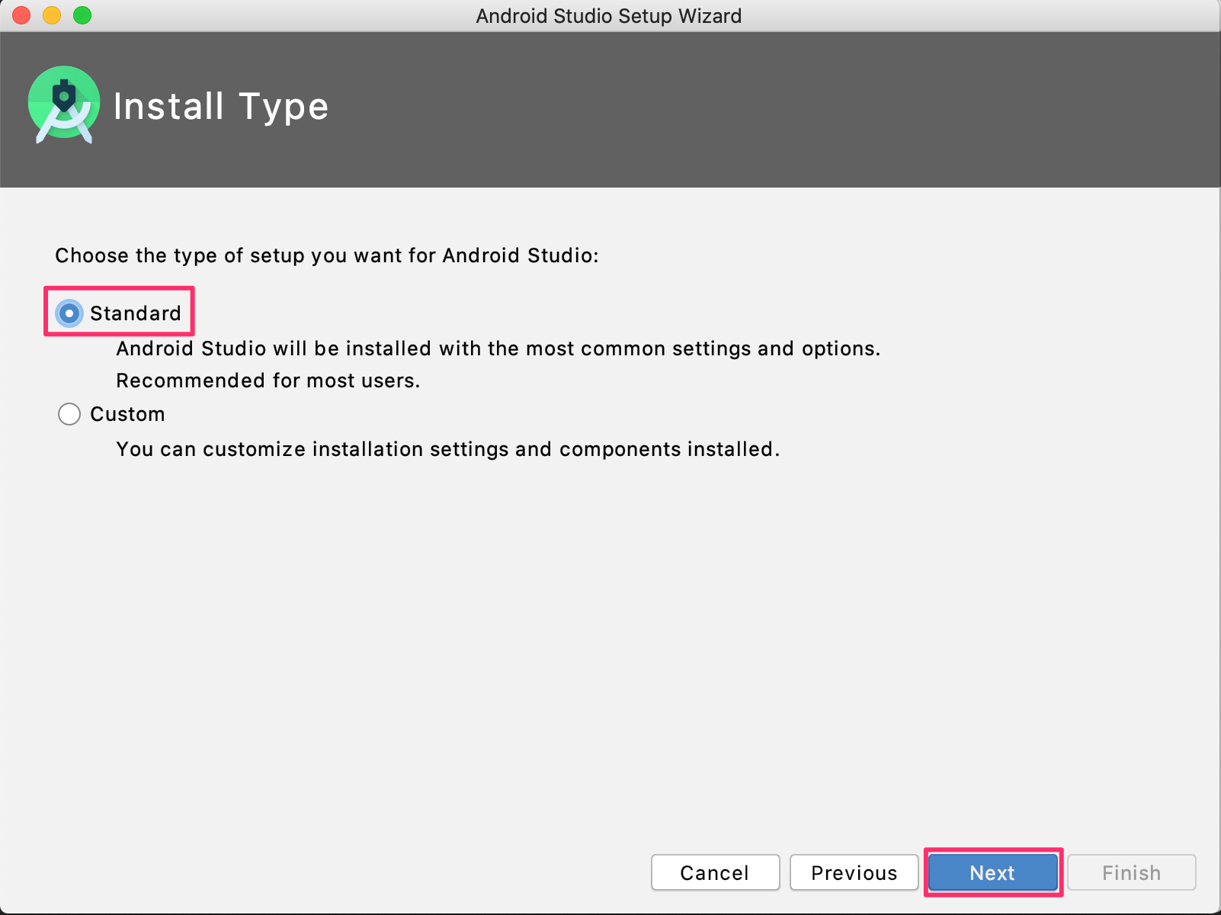Choose the Custom install type radio button

click(69, 414)
